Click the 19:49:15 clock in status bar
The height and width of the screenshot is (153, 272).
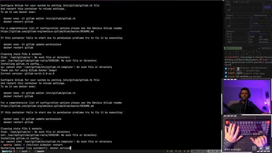tap(215, 151)
